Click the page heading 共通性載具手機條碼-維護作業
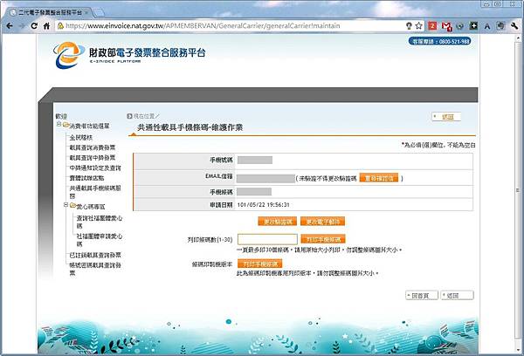 tap(190, 127)
